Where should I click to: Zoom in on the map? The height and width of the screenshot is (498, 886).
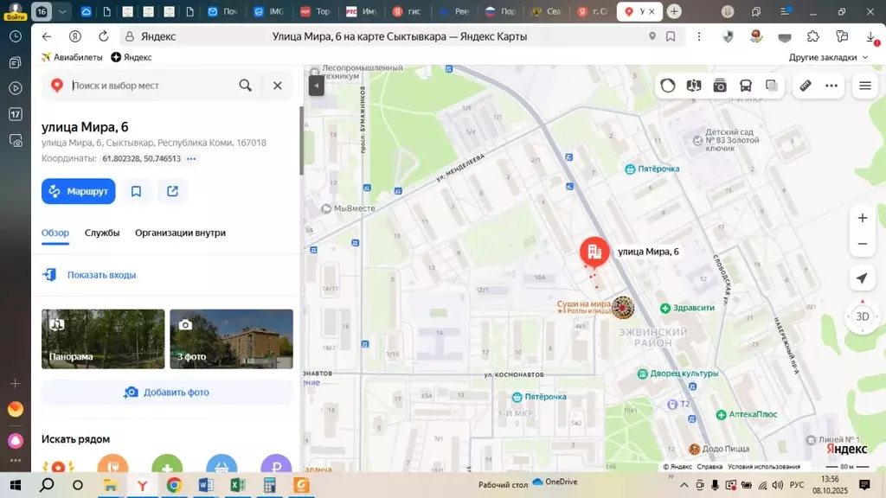862,218
